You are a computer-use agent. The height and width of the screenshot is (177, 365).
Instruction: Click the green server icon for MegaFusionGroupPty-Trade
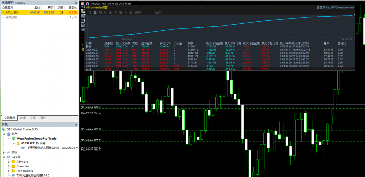13,138
